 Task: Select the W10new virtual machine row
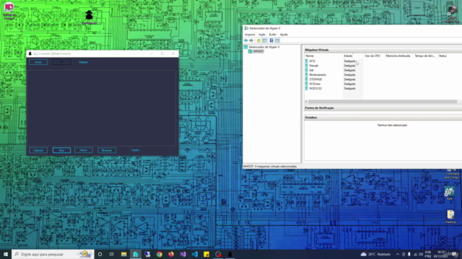[383, 84]
